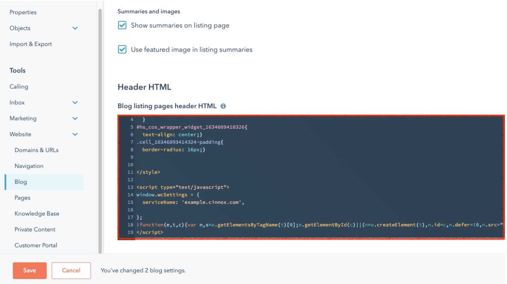
Task: Open Knowledge Base settings
Action: (37, 214)
